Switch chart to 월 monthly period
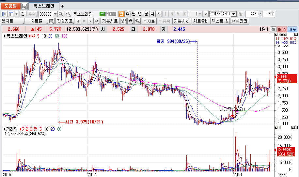 [x=134, y=14]
